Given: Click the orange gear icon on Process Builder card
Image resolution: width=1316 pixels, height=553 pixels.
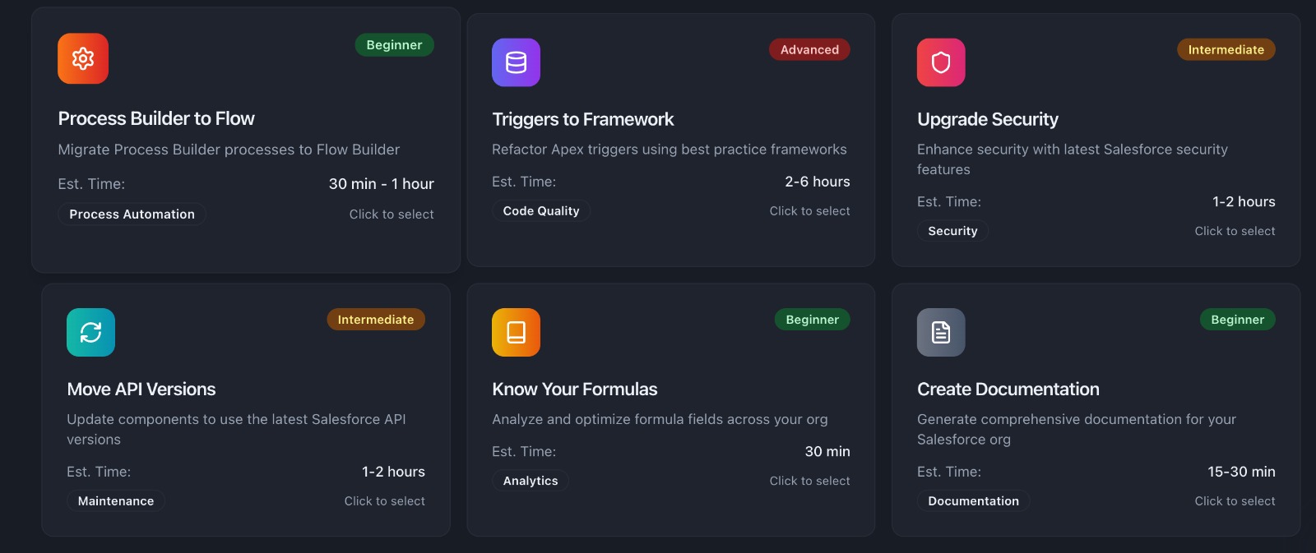Looking at the screenshot, I should point(83,58).
